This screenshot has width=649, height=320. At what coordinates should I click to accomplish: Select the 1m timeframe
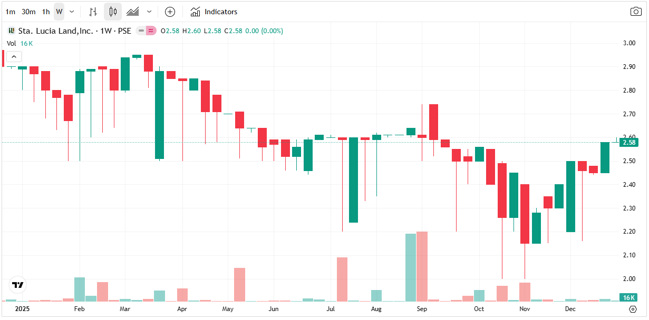11,12
